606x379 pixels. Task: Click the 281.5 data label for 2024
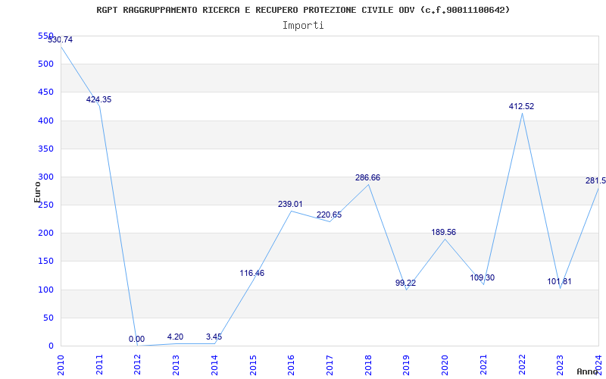pos(595,180)
